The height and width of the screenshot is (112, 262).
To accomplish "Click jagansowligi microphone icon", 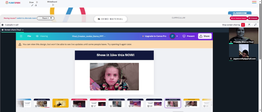I will tap(231, 59).
